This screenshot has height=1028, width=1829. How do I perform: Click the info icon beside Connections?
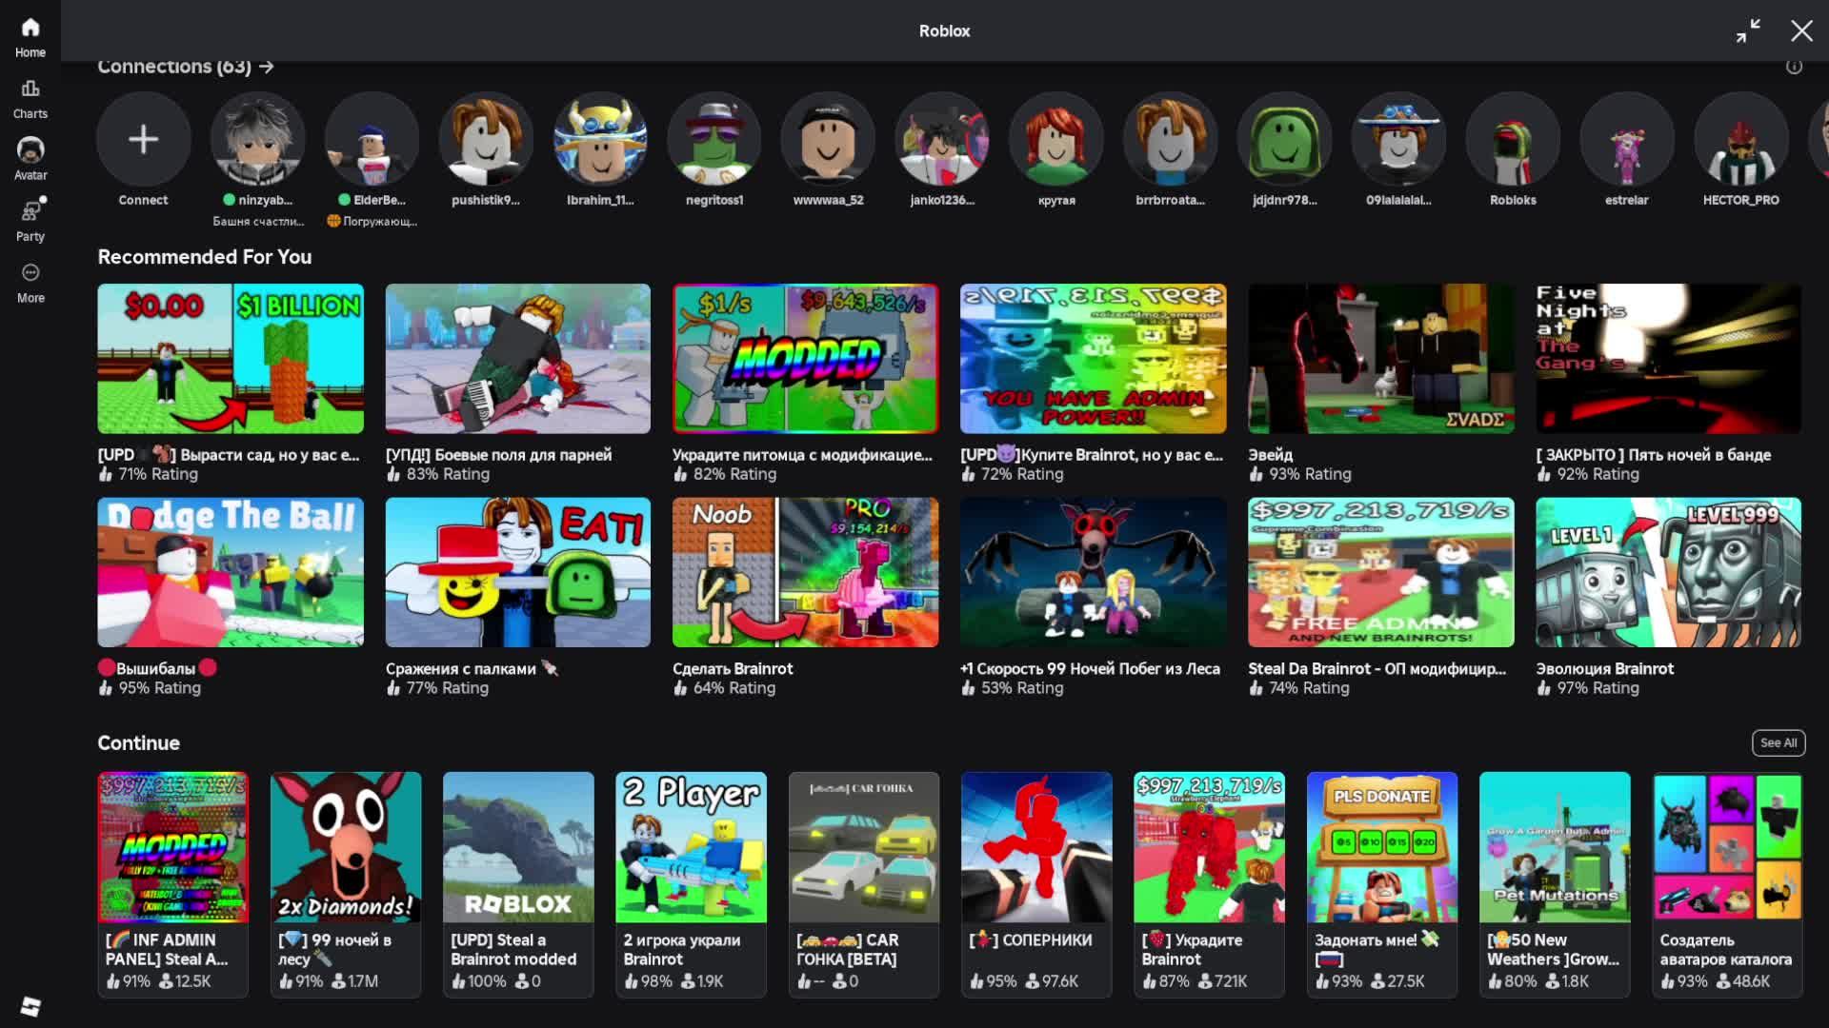pyautogui.click(x=1794, y=67)
